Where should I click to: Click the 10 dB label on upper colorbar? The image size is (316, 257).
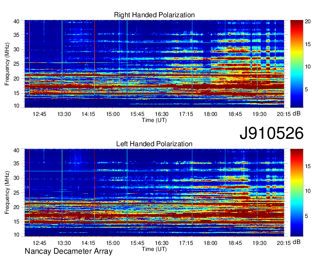(308, 67)
